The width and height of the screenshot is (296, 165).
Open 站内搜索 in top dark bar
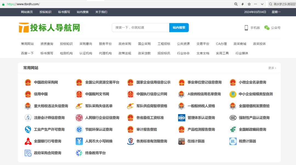point(83,12)
